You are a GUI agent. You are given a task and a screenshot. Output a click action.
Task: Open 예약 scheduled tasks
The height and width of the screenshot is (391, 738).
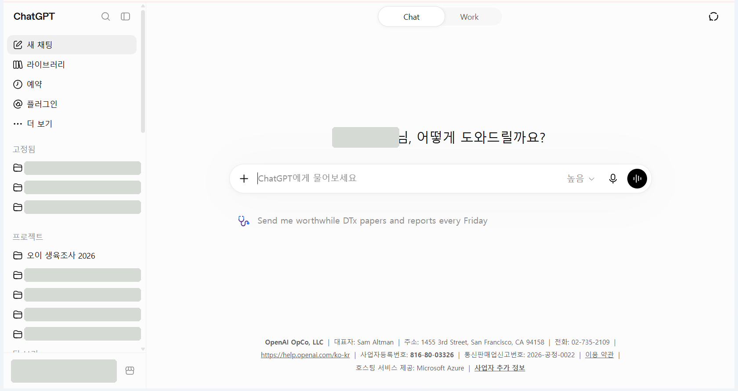tap(72, 84)
